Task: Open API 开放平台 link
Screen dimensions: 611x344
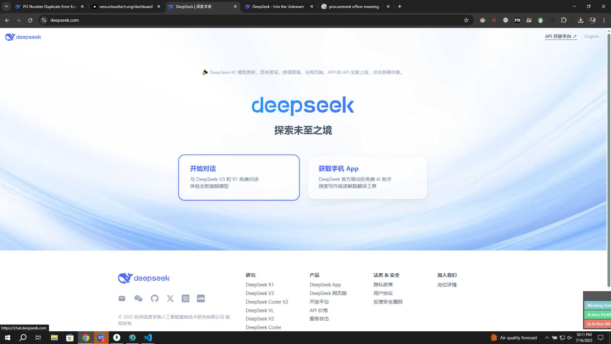Action: point(561,36)
